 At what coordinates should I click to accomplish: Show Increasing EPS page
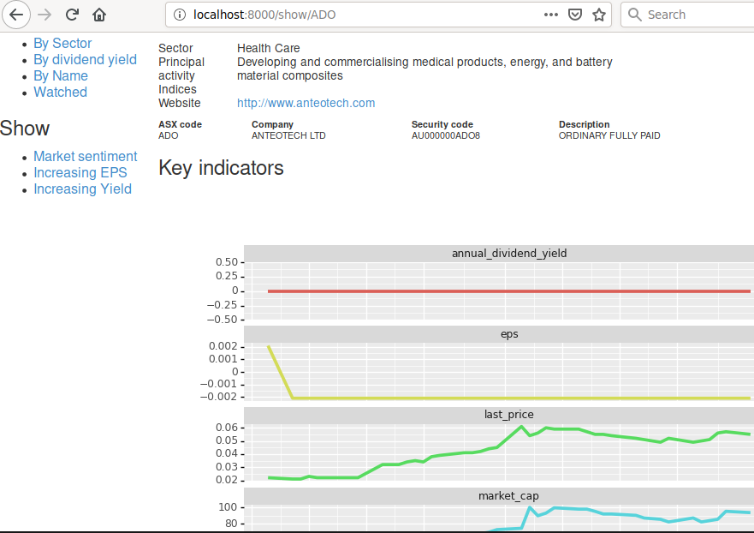tap(80, 173)
